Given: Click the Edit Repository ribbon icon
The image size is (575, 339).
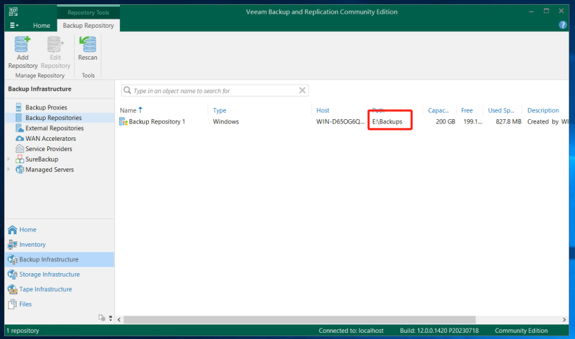Looking at the screenshot, I should 55,44.
